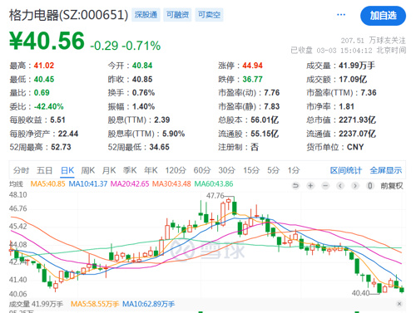The width and height of the screenshot is (416, 313).
Task: Click the 深股通 tag
Action: pyautogui.click(x=146, y=15)
